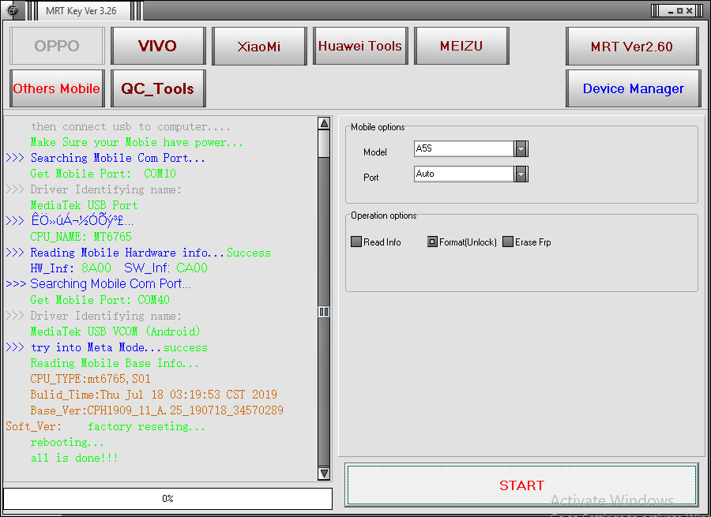Select the MEIZU tab
Viewport: 711px width, 517px height.
point(461,46)
